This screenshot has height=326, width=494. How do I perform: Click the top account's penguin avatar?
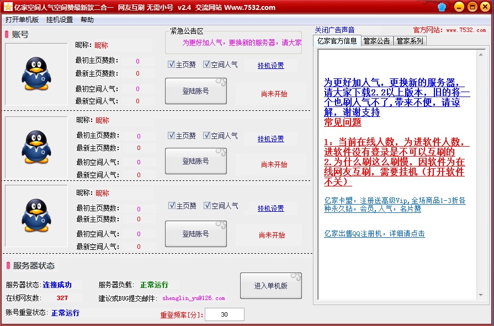click(36, 74)
